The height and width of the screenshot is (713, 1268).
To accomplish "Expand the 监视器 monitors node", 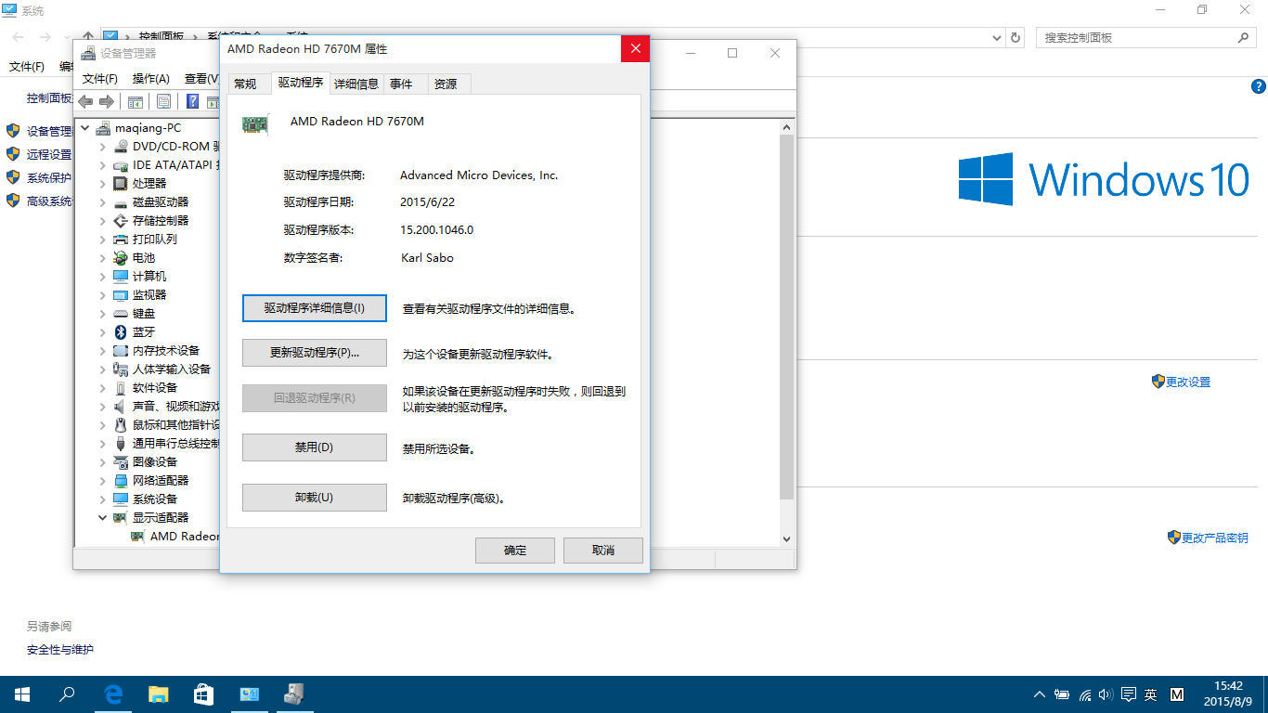I will coord(103,295).
